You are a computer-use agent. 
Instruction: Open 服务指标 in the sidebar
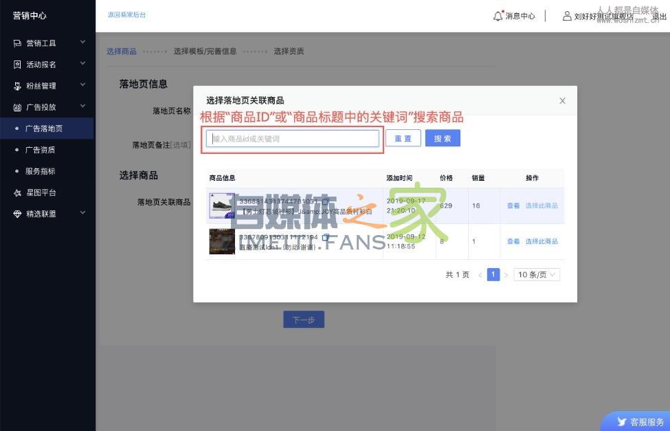click(x=40, y=171)
